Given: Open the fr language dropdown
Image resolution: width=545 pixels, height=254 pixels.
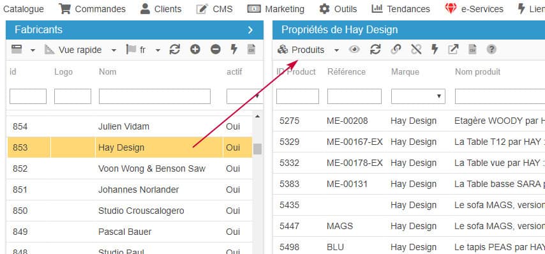Looking at the screenshot, I should click(x=158, y=50).
